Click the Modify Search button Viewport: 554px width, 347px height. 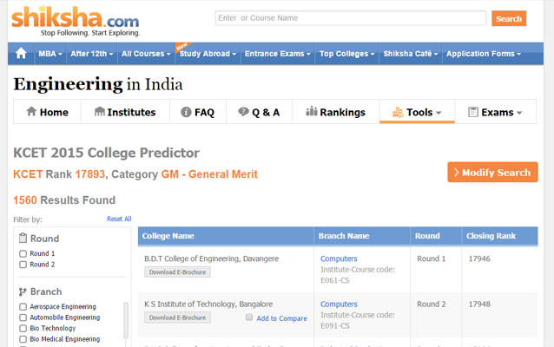(x=492, y=173)
